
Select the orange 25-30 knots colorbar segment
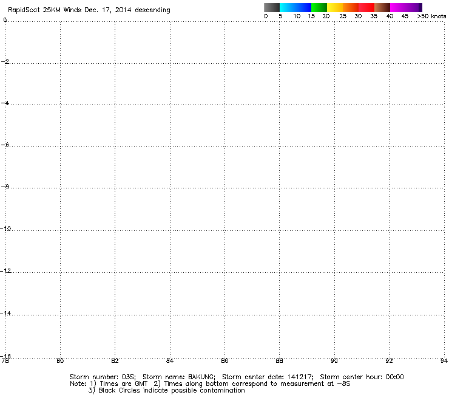click(x=351, y=7)
